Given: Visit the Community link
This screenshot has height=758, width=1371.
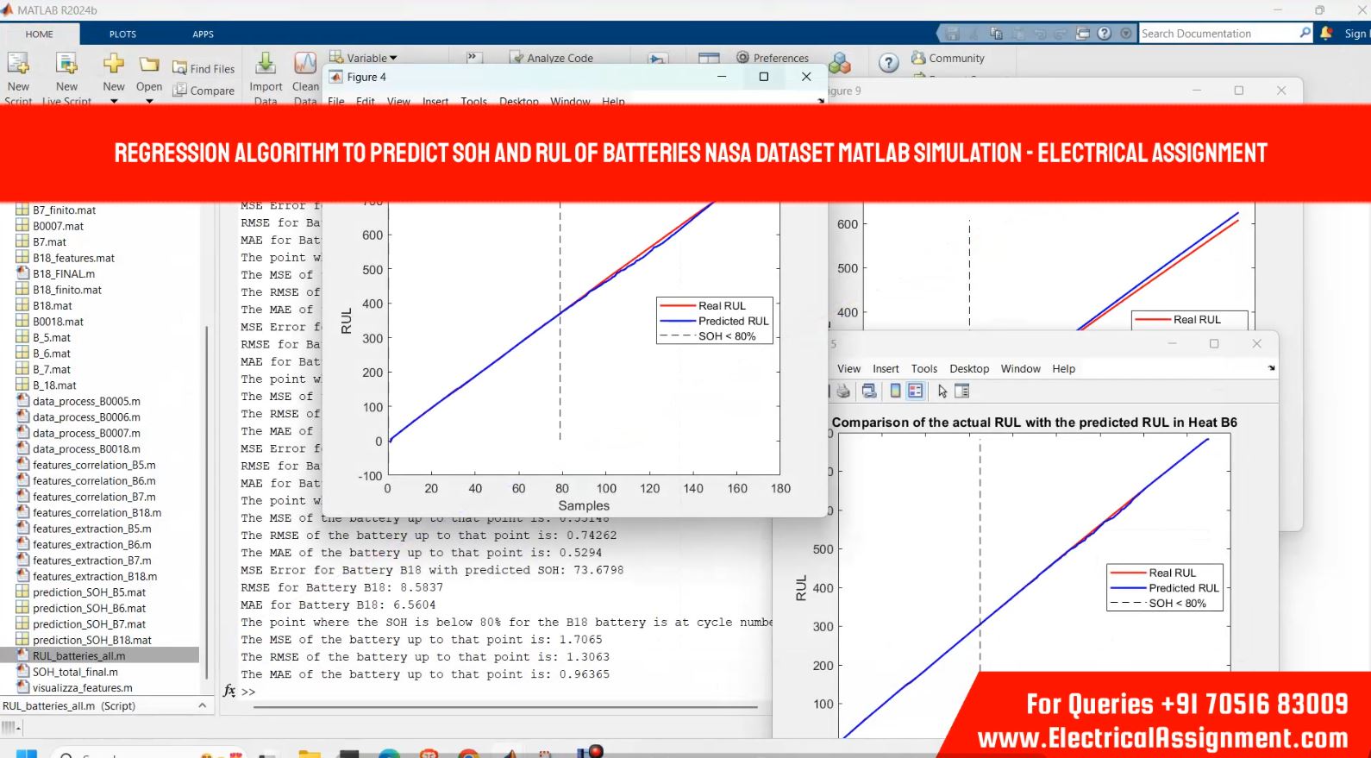Looking at the screenshot, I should [x=948, y=58].
